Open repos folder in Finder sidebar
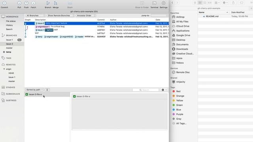Viewport: 253px width, 142px height. pos(179,58)
